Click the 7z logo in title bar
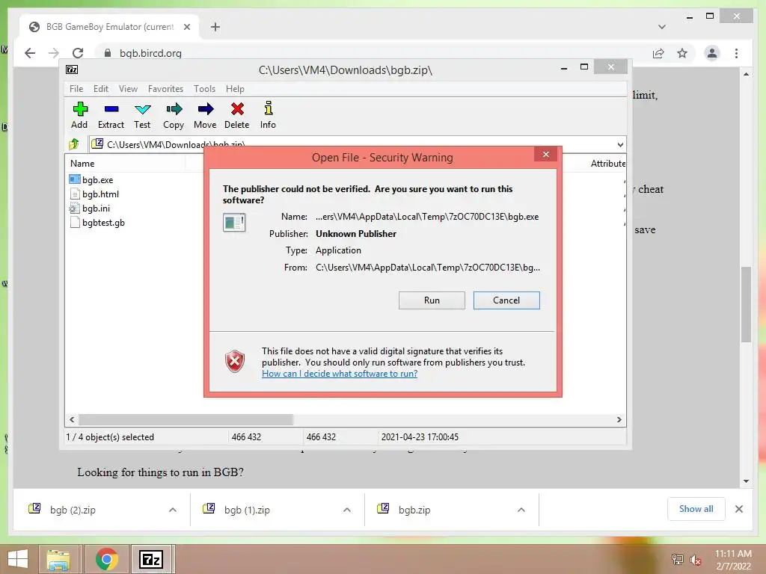 point(72,70)
